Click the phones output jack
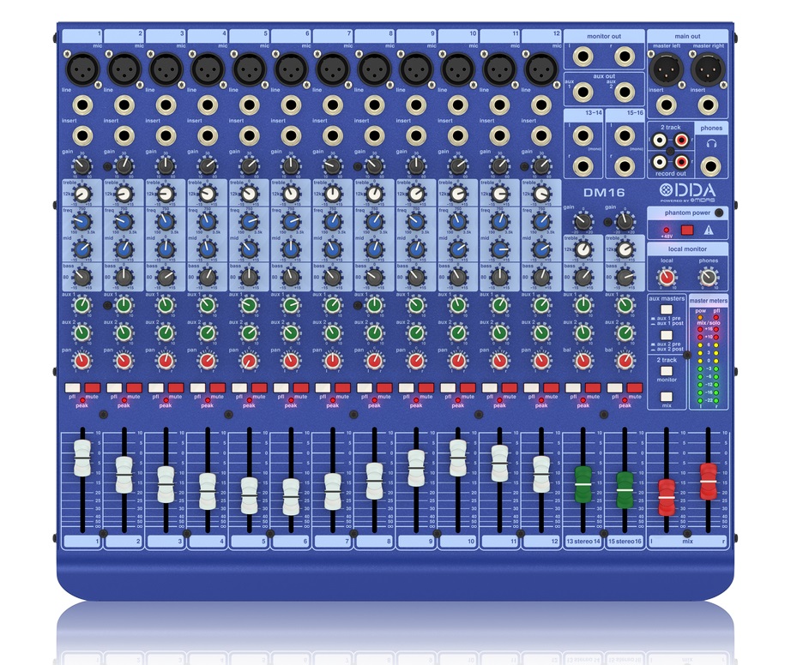The width and height of the screenshot is (797, 665). 710,166
